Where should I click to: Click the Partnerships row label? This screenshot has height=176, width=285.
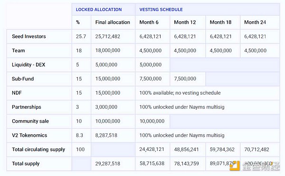tap(26, 107)
